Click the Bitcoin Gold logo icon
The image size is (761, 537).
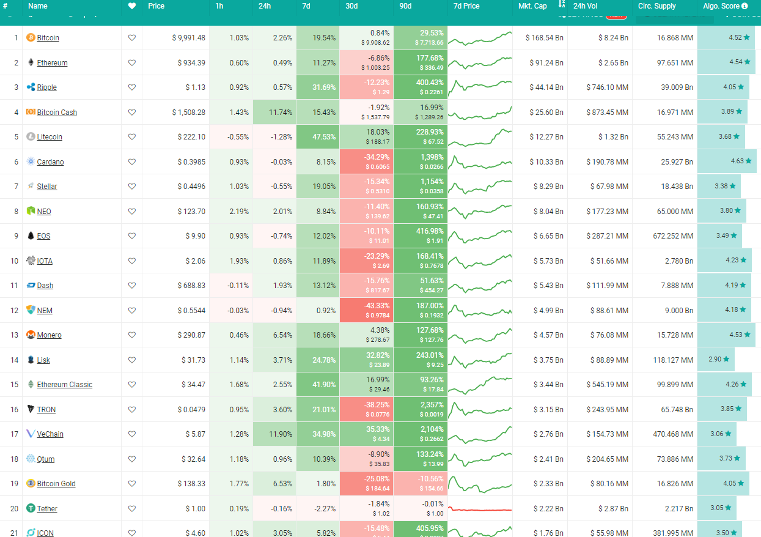click(31, 484)
